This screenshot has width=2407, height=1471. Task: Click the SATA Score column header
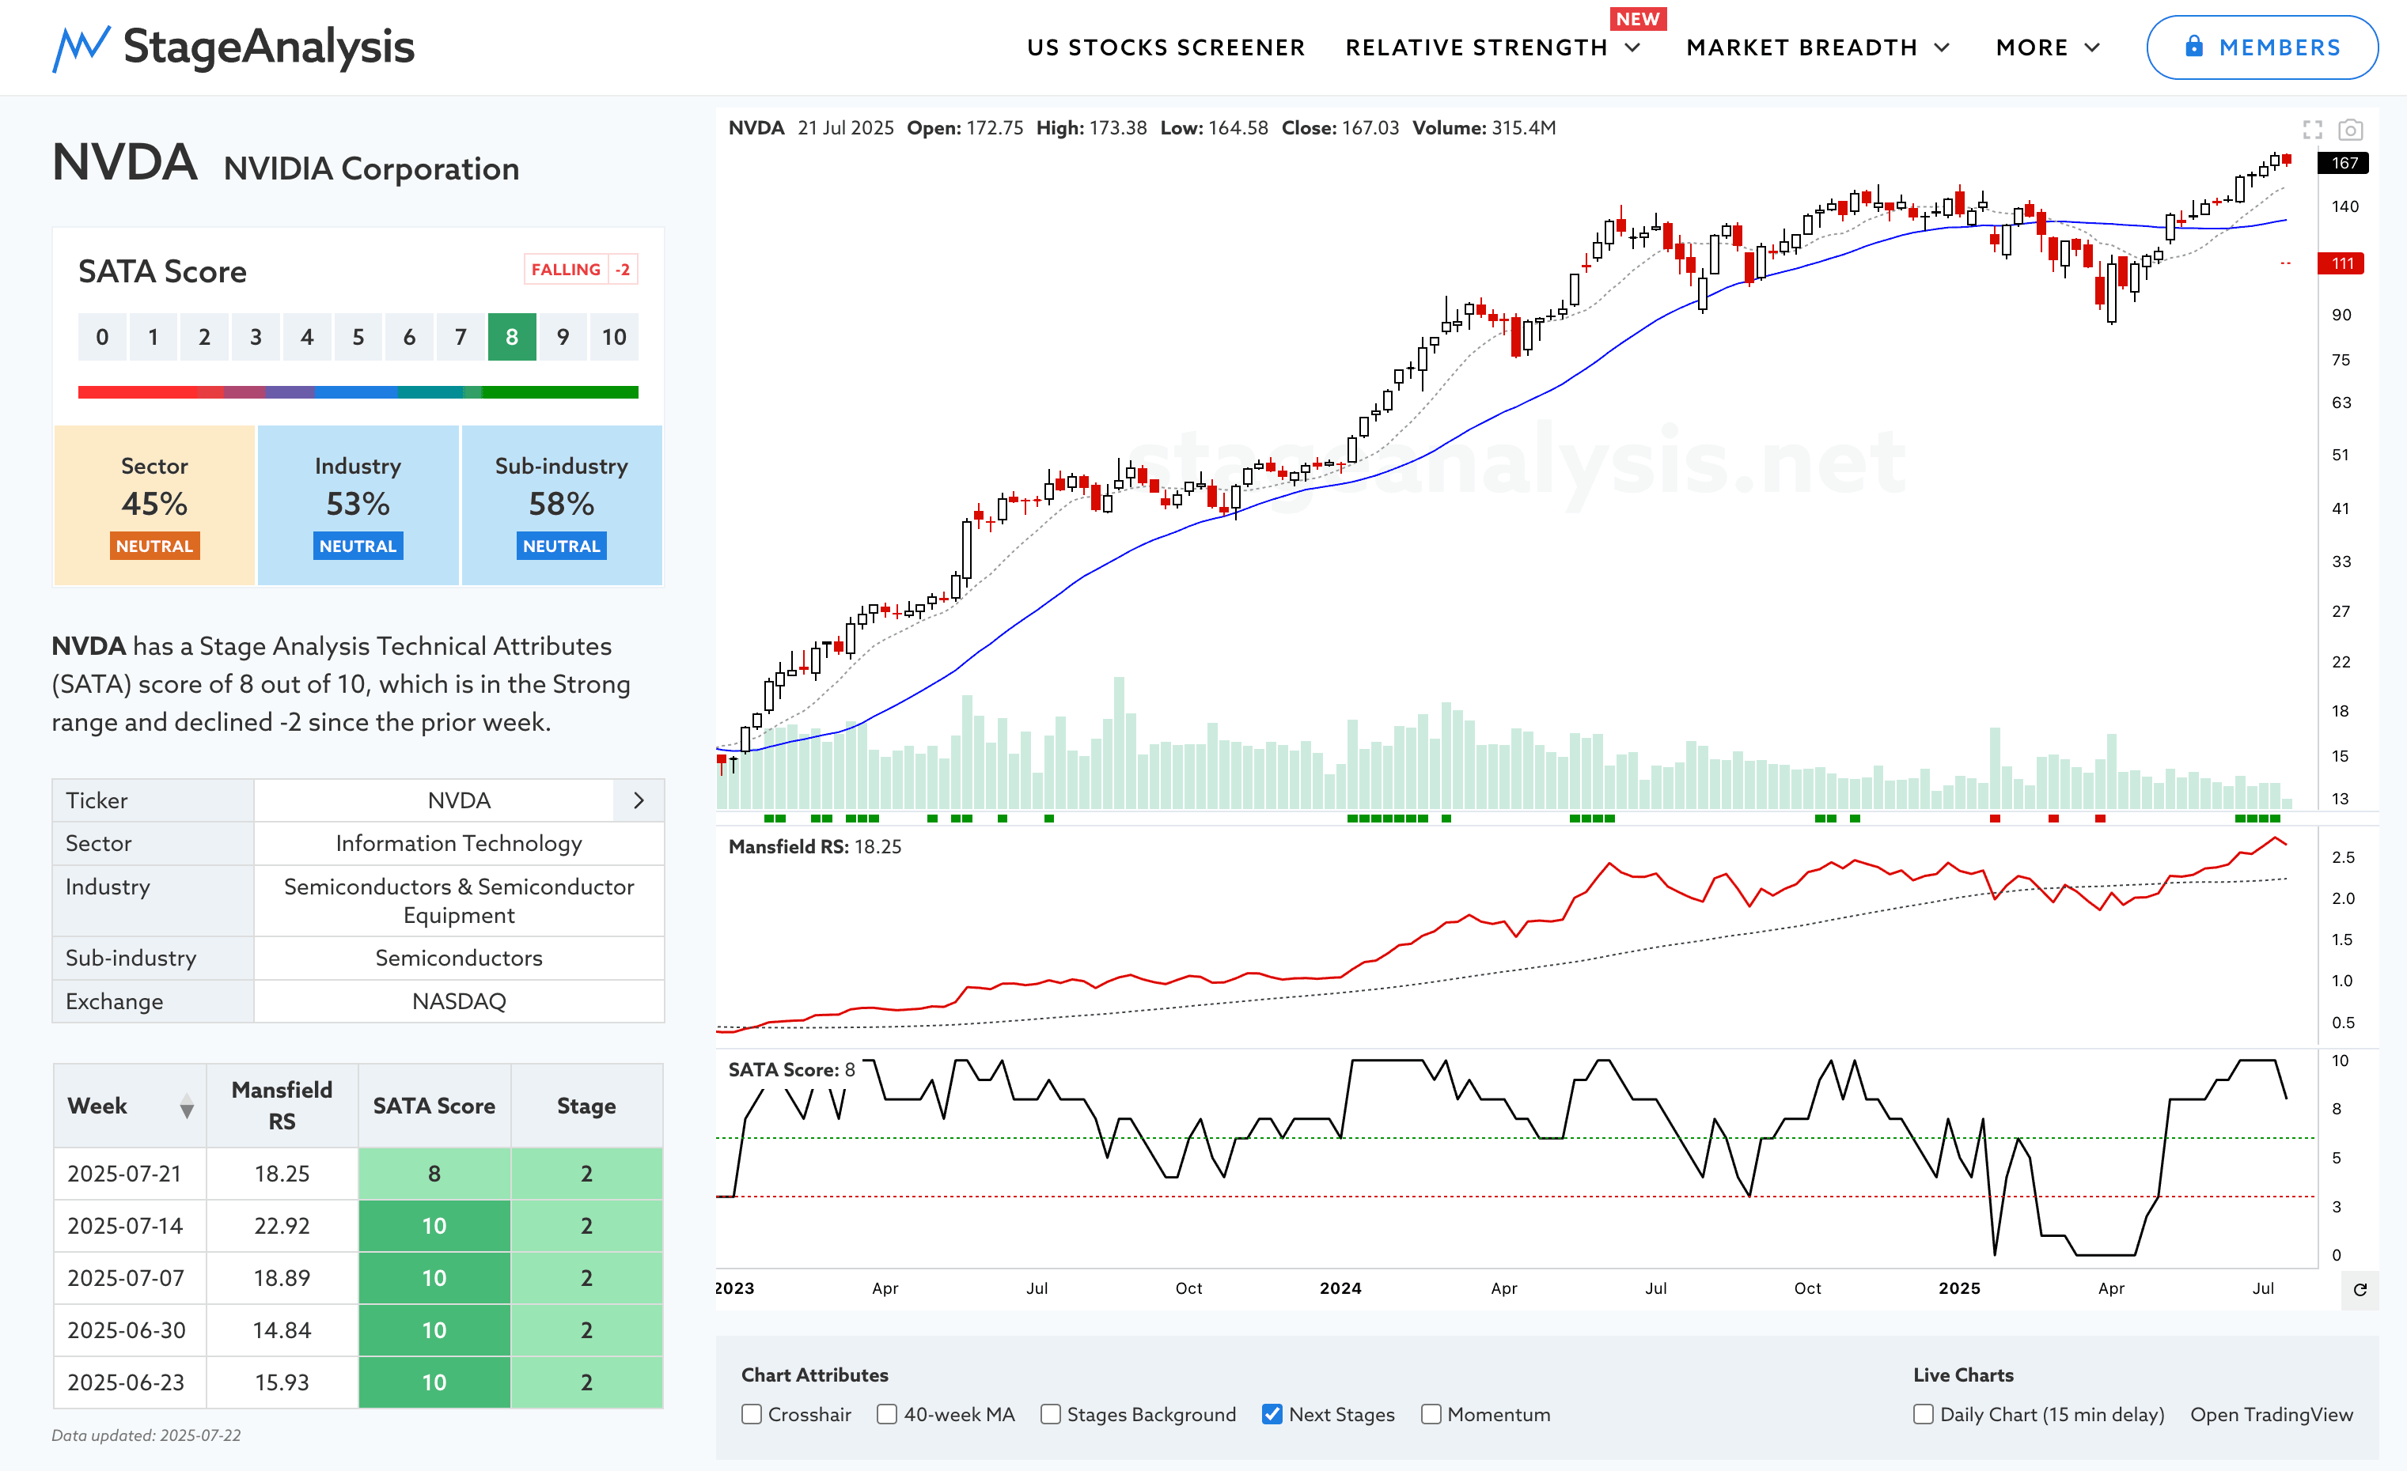(434, 1106)
